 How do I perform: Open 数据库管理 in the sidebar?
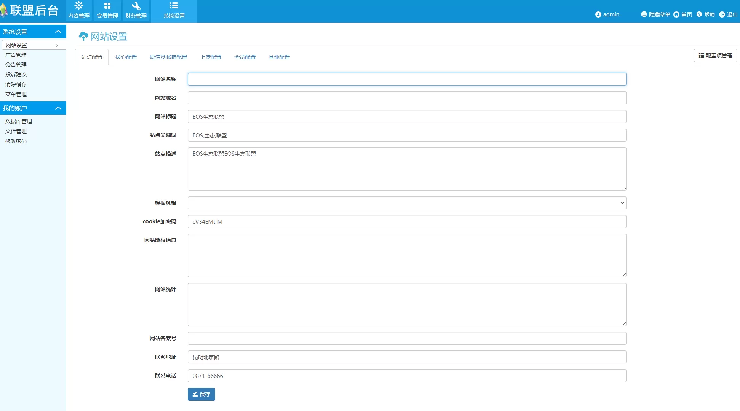click(19, 121)
